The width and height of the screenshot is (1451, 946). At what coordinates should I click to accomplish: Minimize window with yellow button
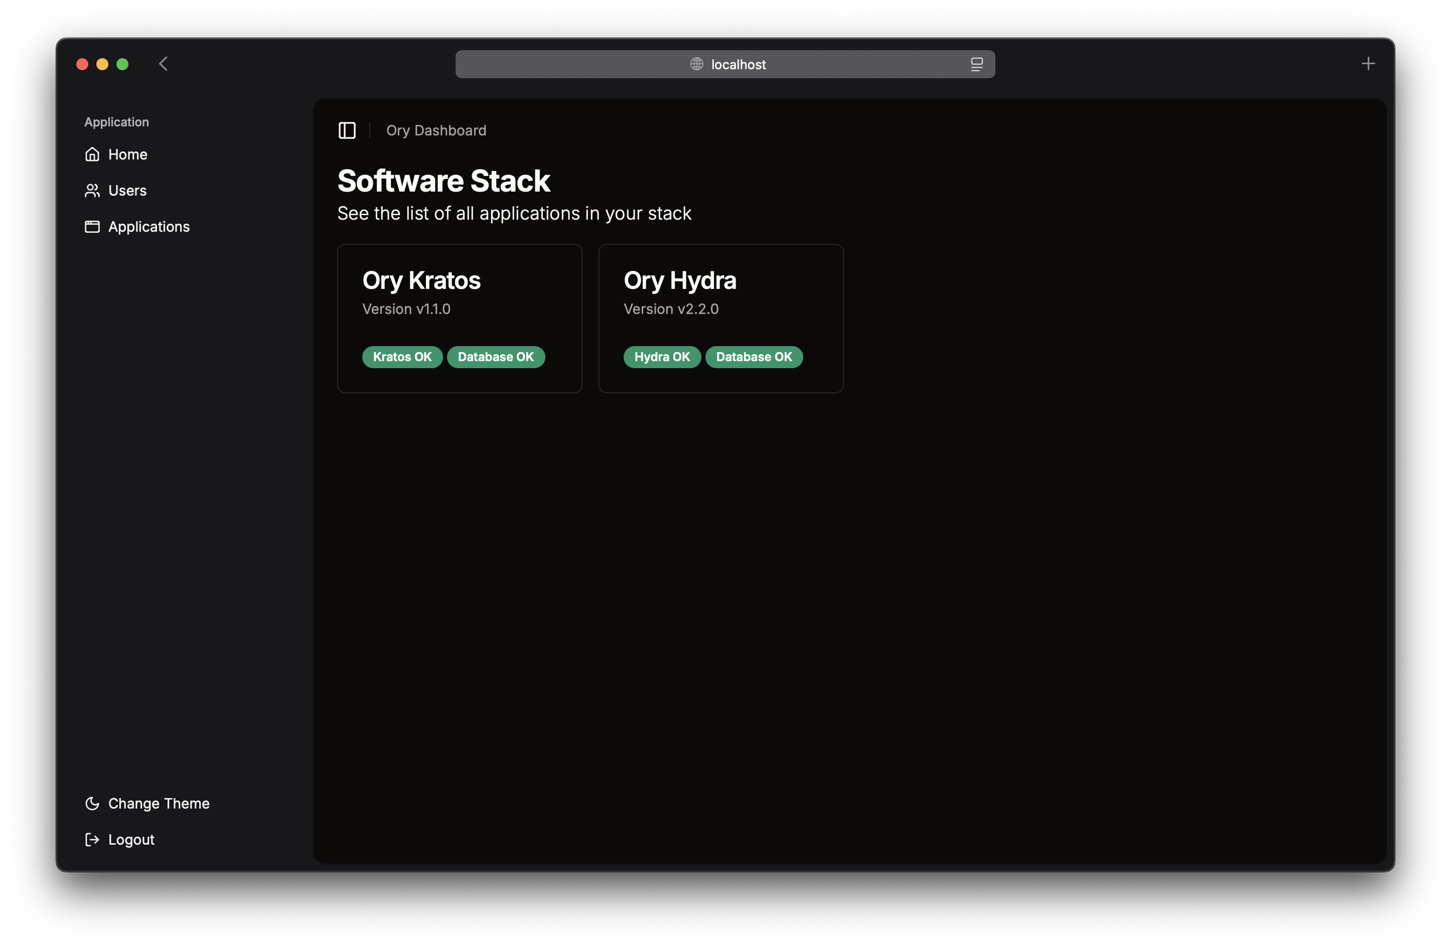click(102, 64)
